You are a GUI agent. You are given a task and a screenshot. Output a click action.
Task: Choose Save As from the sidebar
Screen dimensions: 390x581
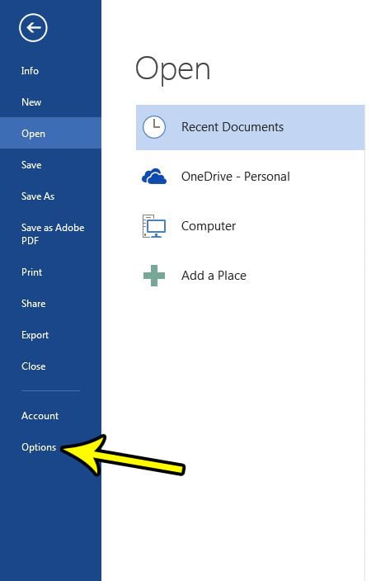(x=38, y=196)
